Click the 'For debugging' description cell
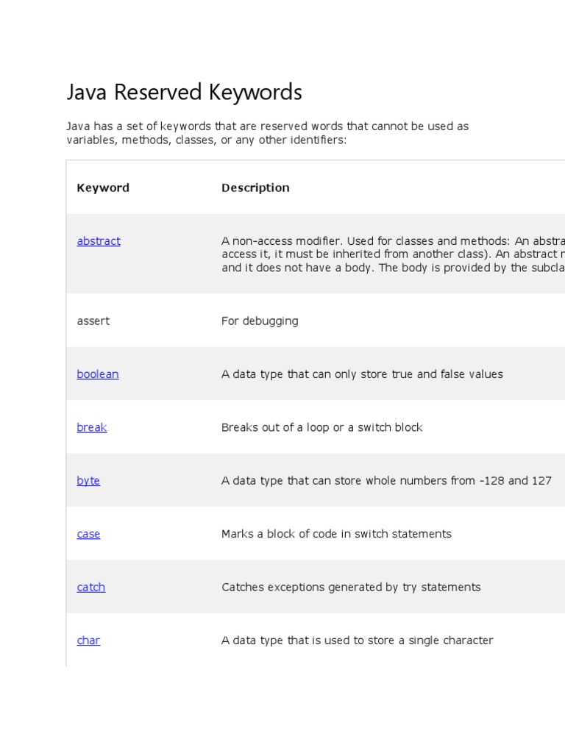The width and height of the screenshot is (565, 753). pyautogui.click(x=260, y=321)
